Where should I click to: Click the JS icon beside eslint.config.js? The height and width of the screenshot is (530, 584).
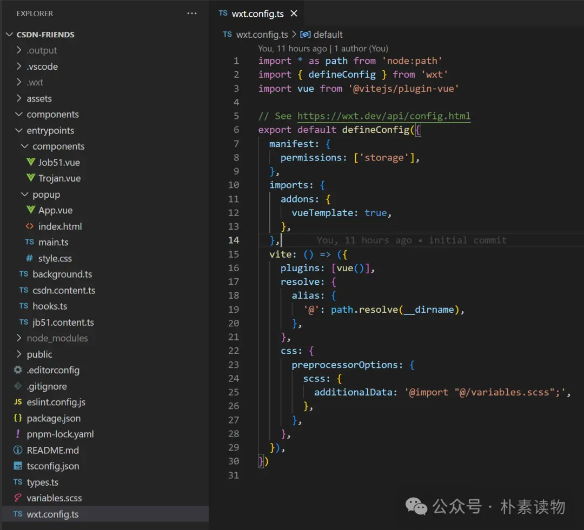click(18, 402)
